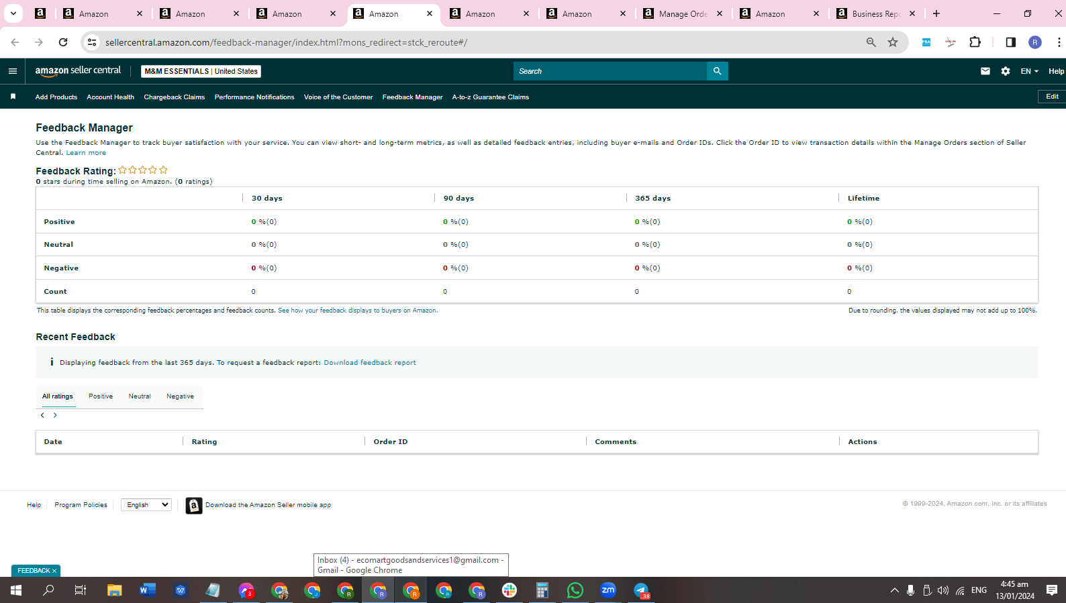Open Calculator from the taskbar

click(x=542, y=590)
